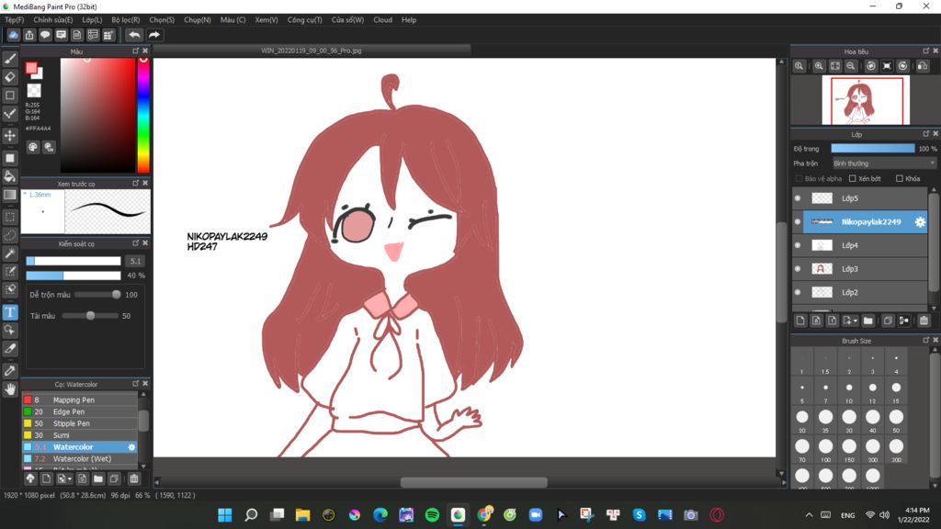Zoom out using the navigator minus magnifier
Screen dimensions: 941x529
tap(851, 66)
